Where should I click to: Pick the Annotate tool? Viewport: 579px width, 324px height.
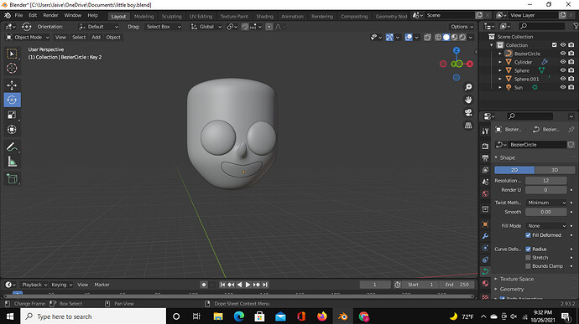point(12,147)
